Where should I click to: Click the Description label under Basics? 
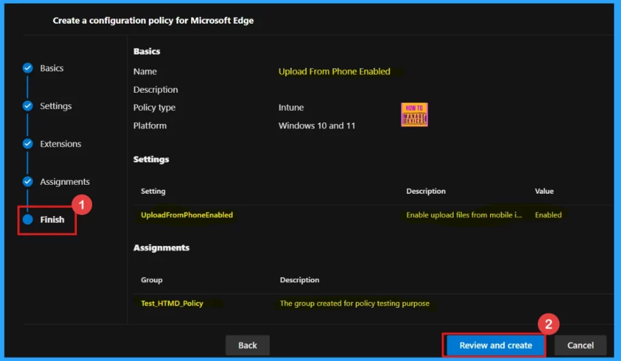click(x=156, y=90)
